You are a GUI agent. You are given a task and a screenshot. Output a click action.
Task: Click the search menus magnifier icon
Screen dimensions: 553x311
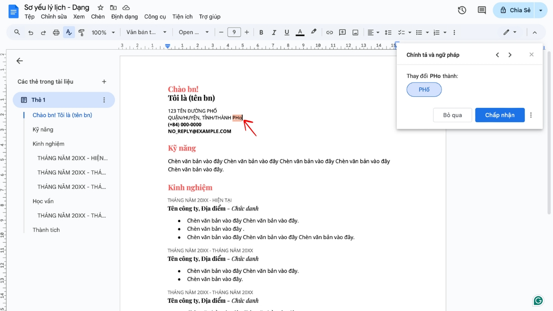pos(17,32)
